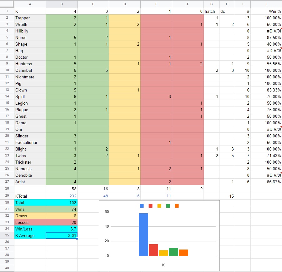Click the Losses label cell

click(x=30, y=222)
